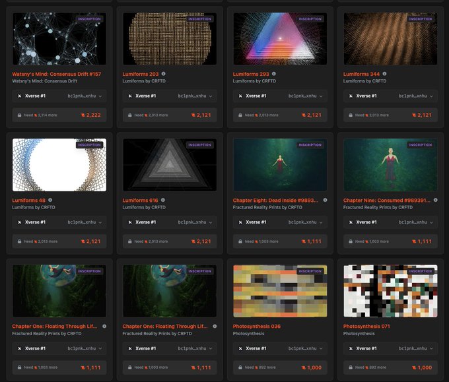Open Lumiforms 616 gray triangle thumbnail
Image resolution: width=449 pixels, height=382 pixels.
point(170,165)
